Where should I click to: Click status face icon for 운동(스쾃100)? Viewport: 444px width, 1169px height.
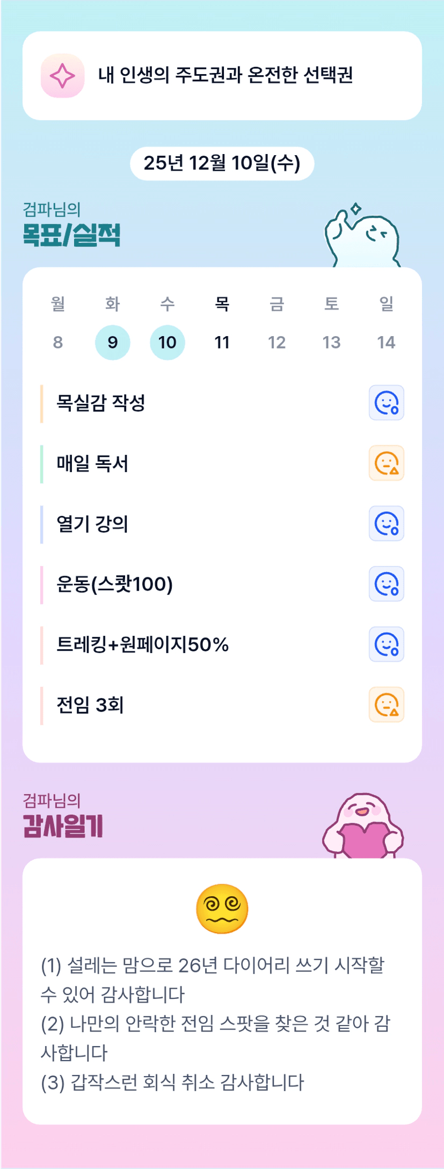pyautogui.click(x=386, y=584)
